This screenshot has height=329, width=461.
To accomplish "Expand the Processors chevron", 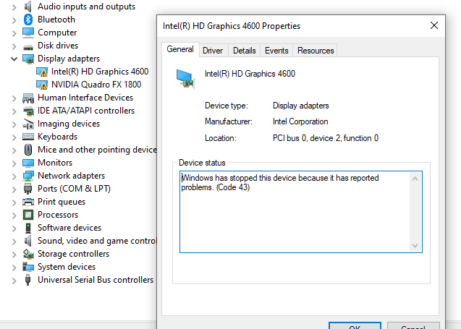I will [14, 215].
